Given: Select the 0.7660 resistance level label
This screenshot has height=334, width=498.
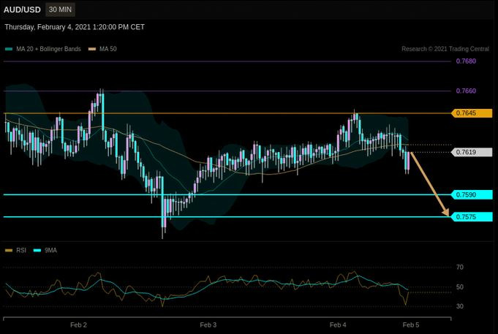Looking at the screenshot, I should click(466, 91).
